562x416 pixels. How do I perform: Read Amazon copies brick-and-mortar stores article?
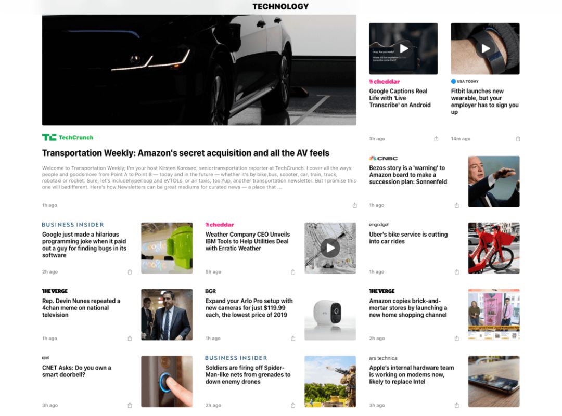tap(408, 308)
